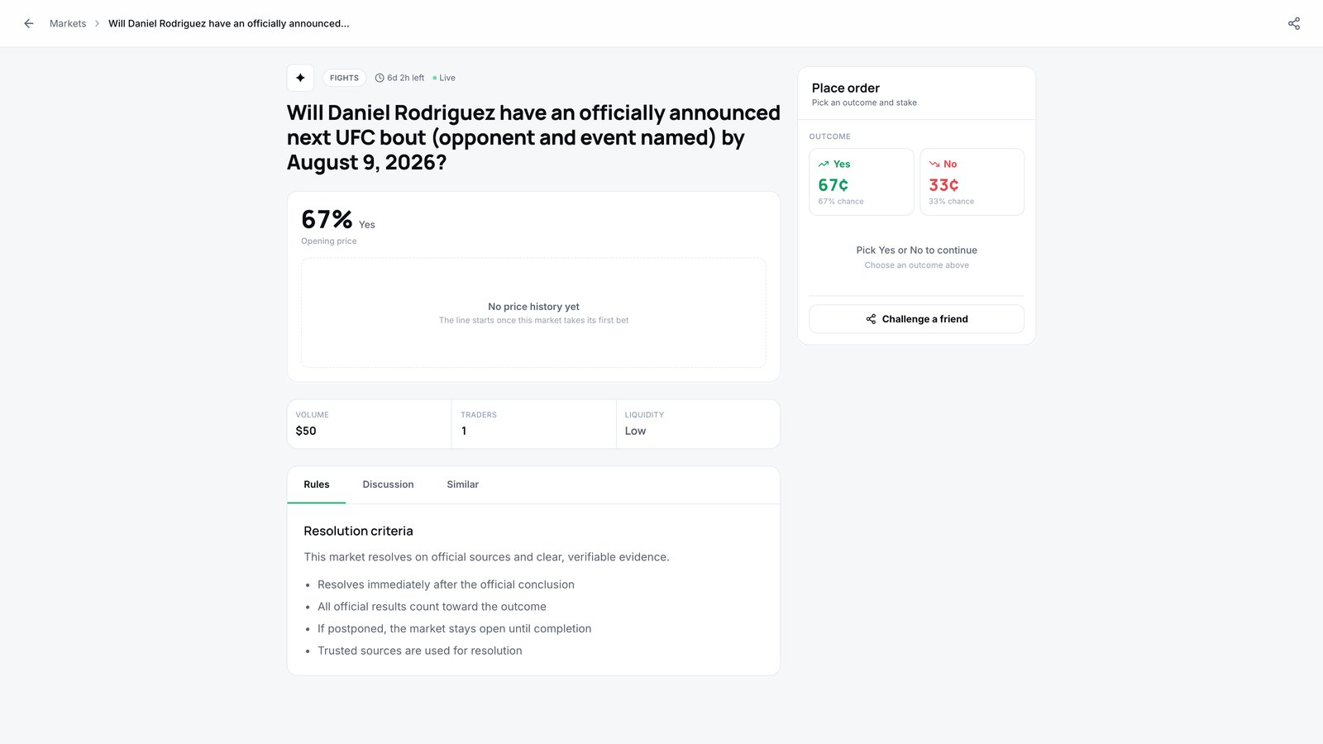The height and width of the screenshot is (744, 1323).
Task: Click 'All official results count' rule
Action: pyautogui.click(x=432, y=607)
